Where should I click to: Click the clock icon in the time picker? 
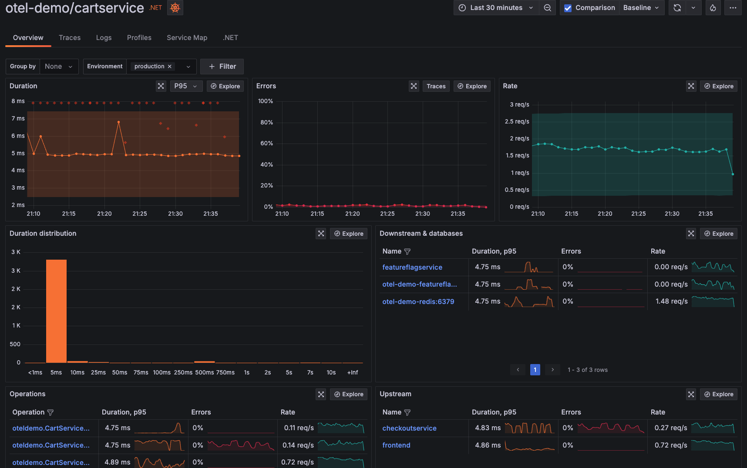click(462, 7)
